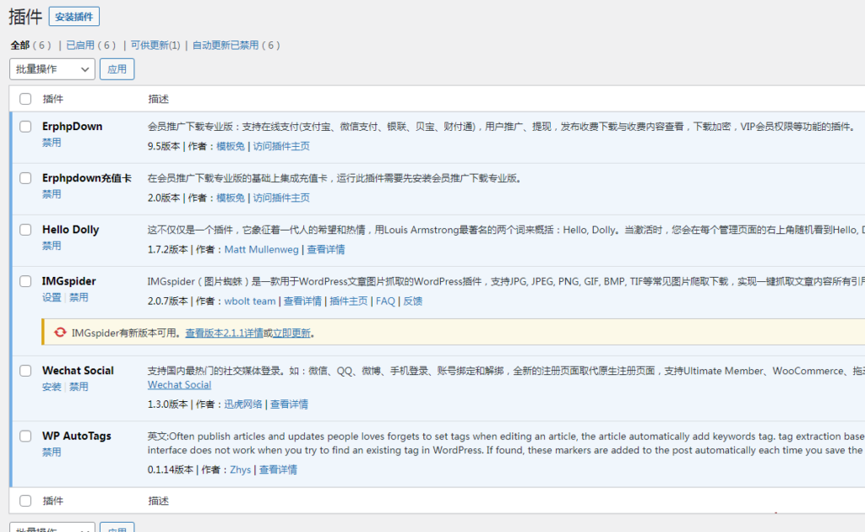The image size is (865, 532).
Task: Open the top 批量操作 bulk actions dropdown
Action: tap(52, 69)
